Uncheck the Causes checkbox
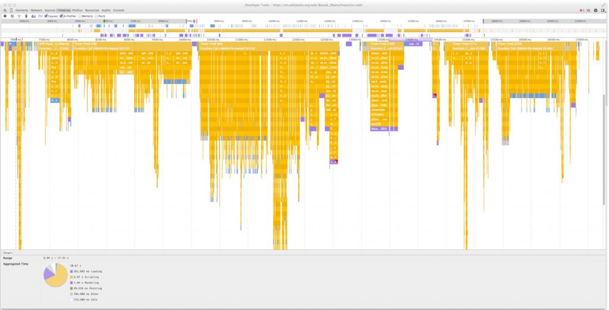 click(x=46, y=16)
